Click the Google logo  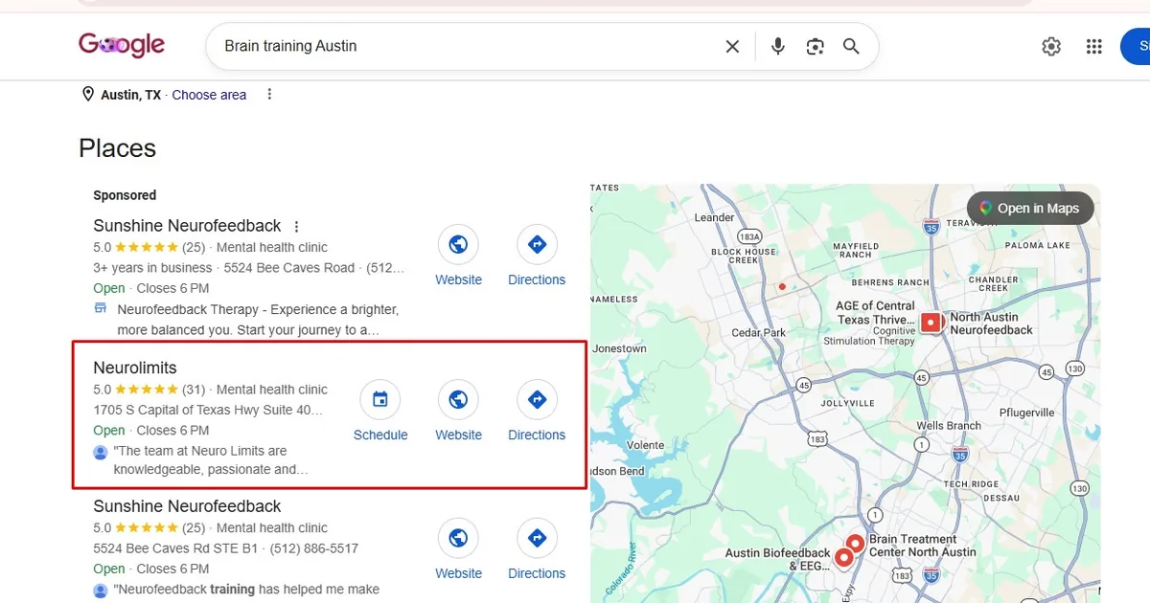[x=122, y=45]
